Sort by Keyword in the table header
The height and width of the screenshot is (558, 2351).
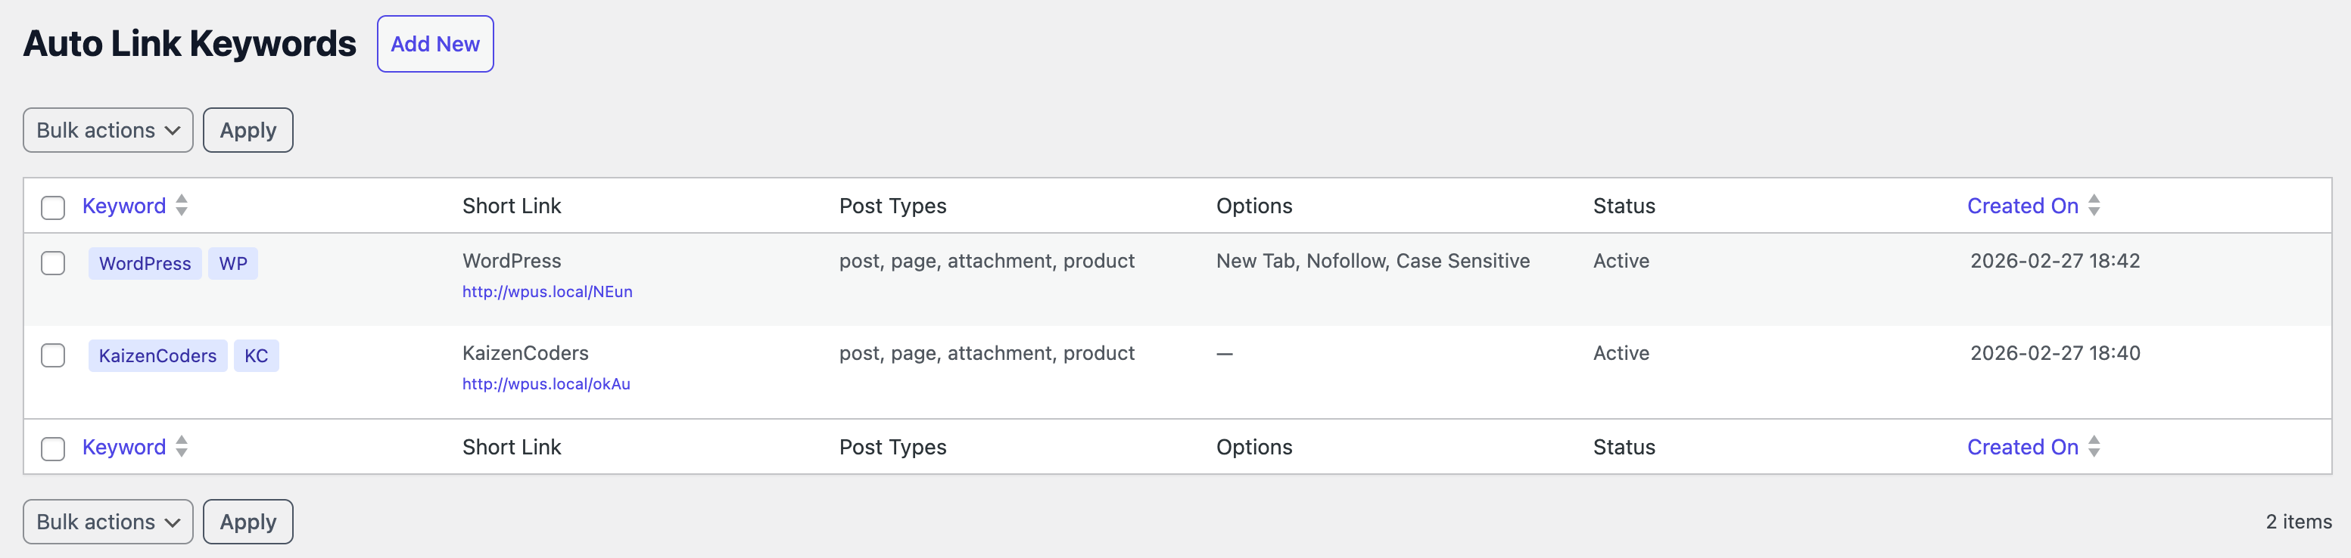pos(124,206)
